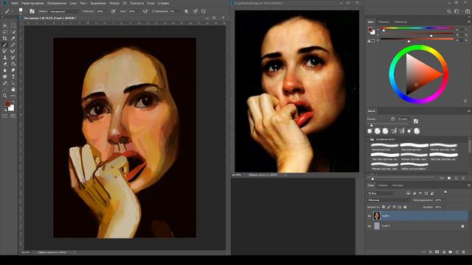This screenshot has height=265, width=472.
Task: Open the Файл menu
Action: (15, 3)
